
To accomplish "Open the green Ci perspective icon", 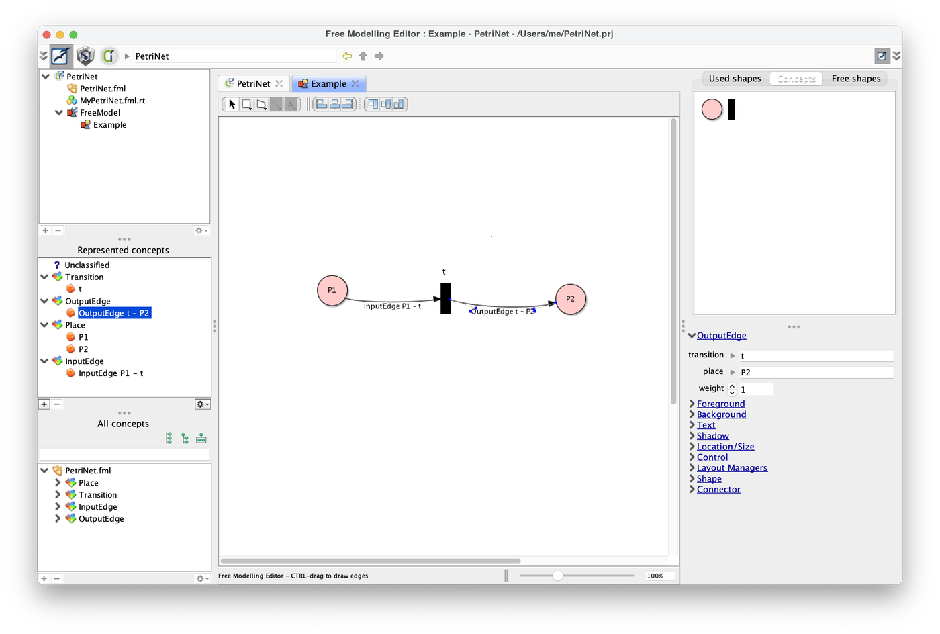I will pyautogui.click(x=109, y=56).
